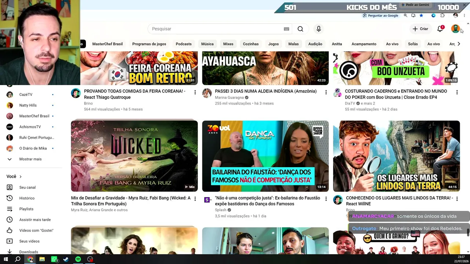
Task: Click the blue bookmark star icon
Action: coord(421,15)
